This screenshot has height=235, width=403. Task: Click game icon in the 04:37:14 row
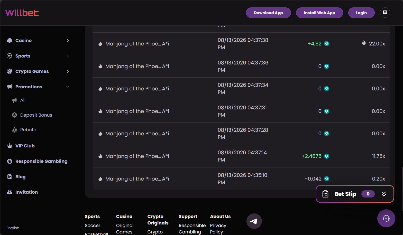click(x=100, y=156)
